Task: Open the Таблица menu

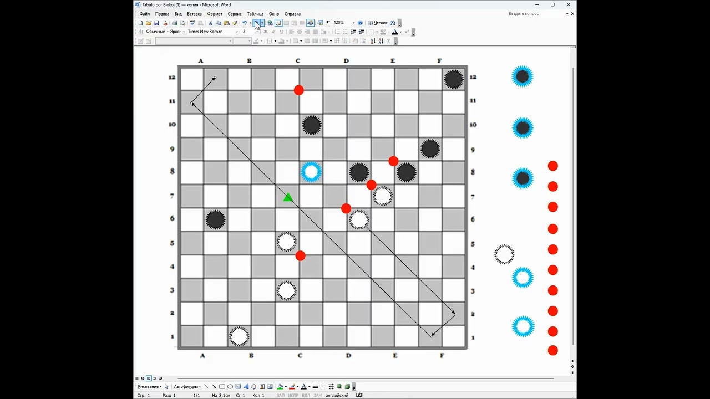Action: pos(255,14)
